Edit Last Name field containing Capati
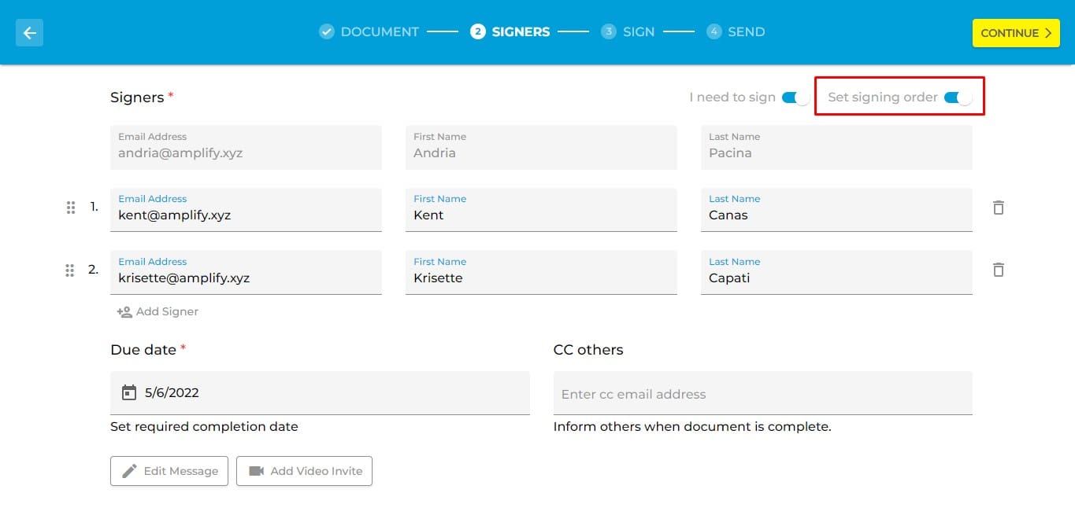This screenshot has height=515, width=1075. click(x=836, y=272)
